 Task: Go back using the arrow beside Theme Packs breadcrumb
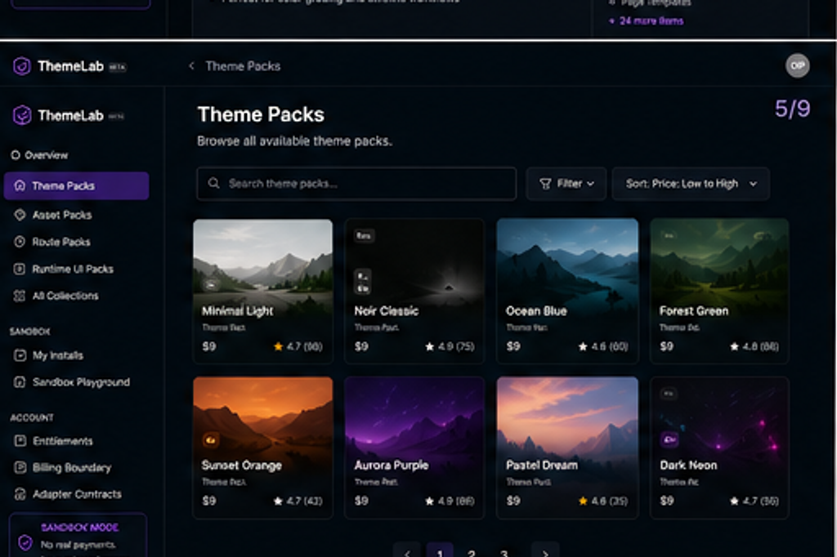(191, 65)
